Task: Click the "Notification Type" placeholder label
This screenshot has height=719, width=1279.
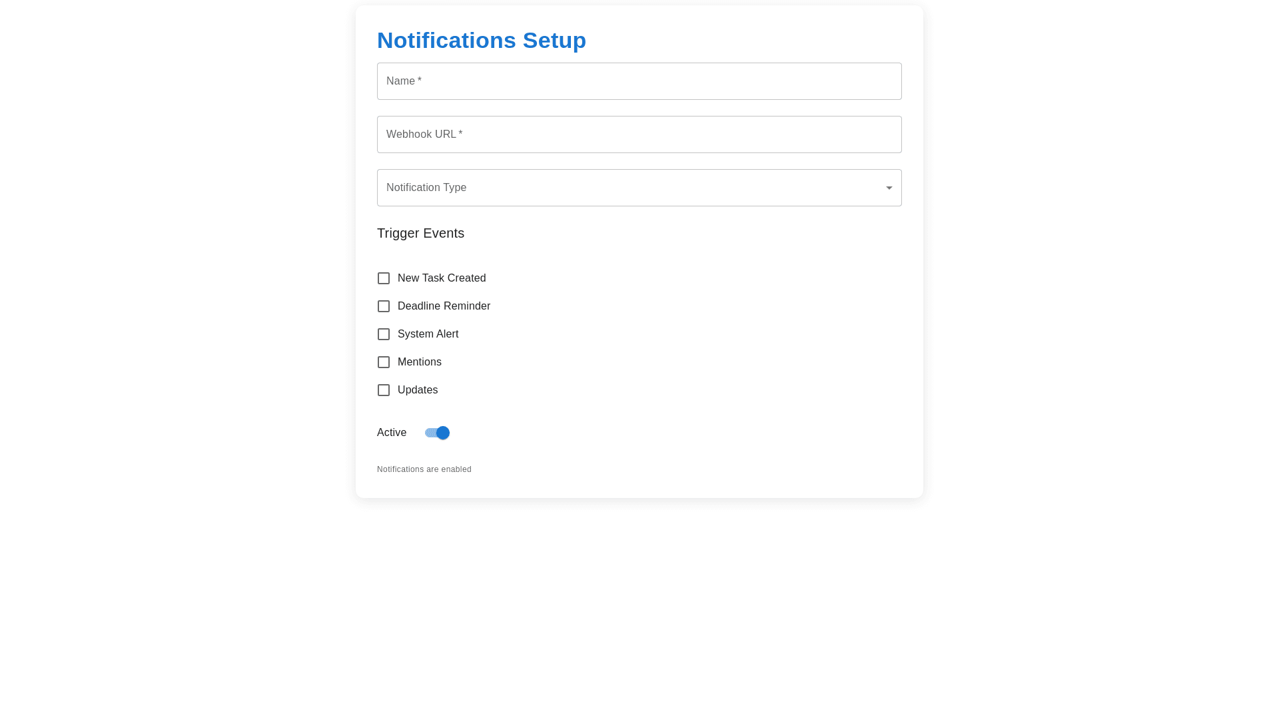Action: 426,188
